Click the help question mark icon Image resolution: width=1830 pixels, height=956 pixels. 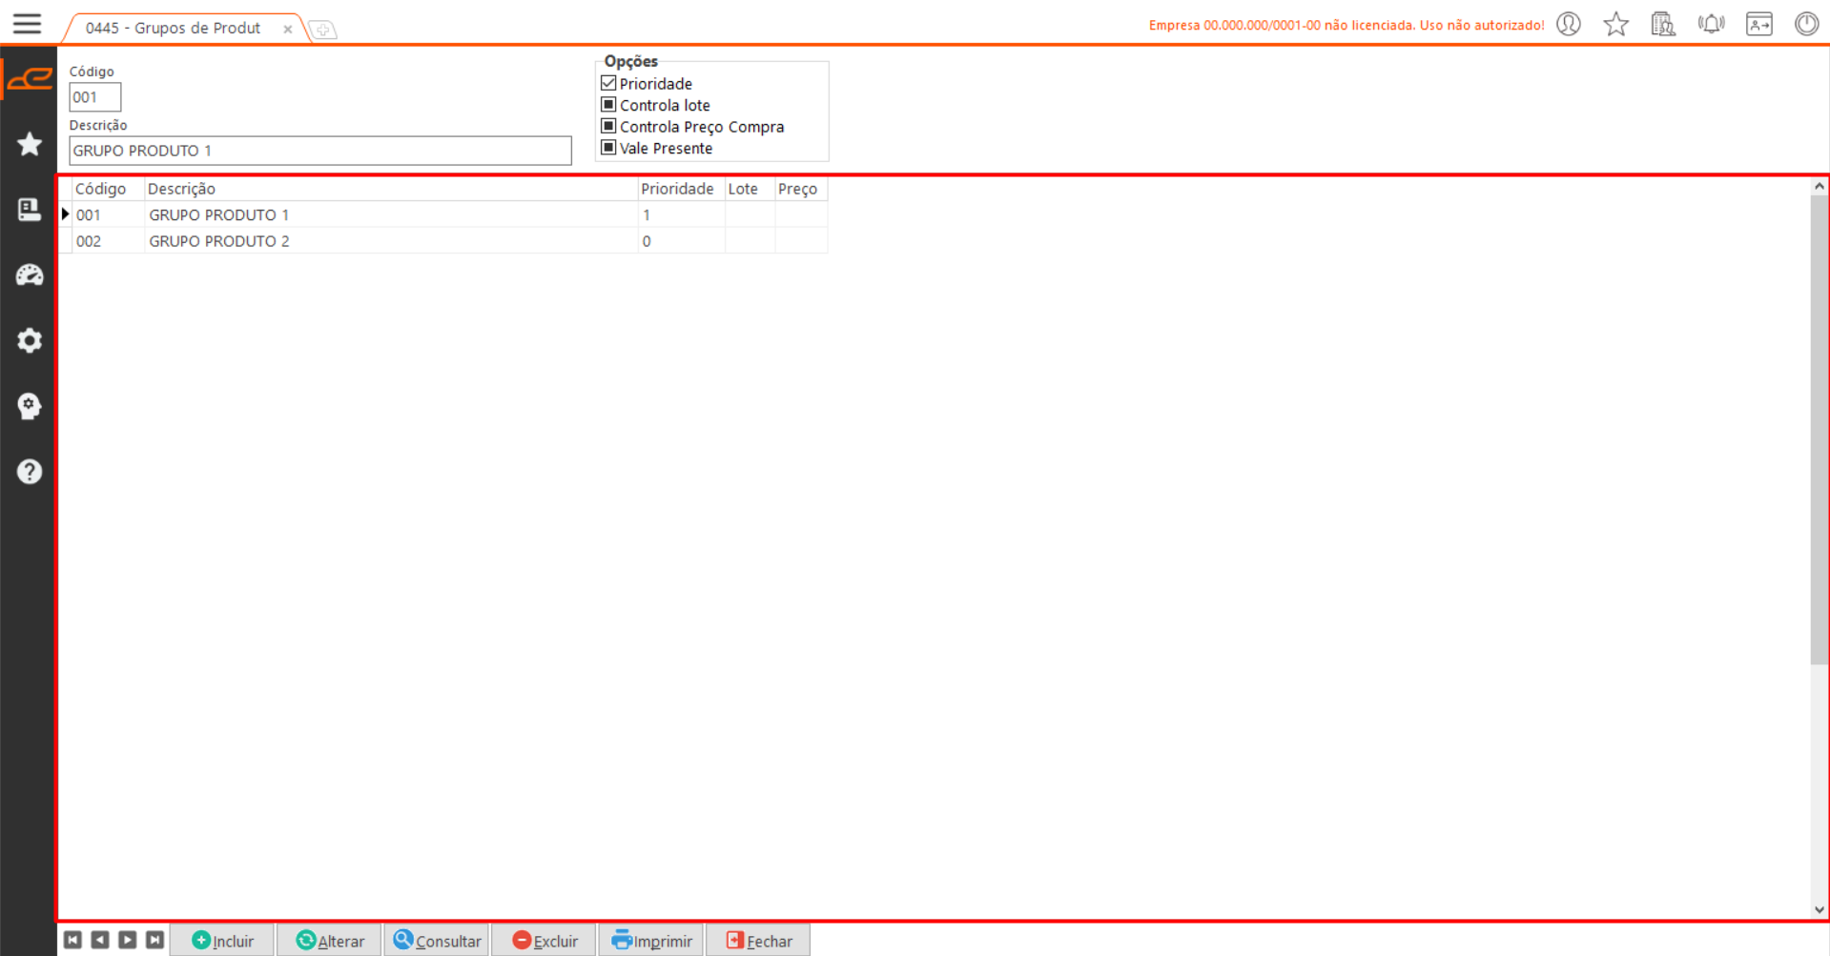pyautogui.click(x=30, y=472)
